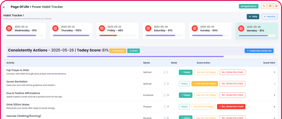This screenshot has height=119, width=282.
Task: Click the red note icon for 2025-05-21
Action: pyautogui.click(x=9, y=29)
